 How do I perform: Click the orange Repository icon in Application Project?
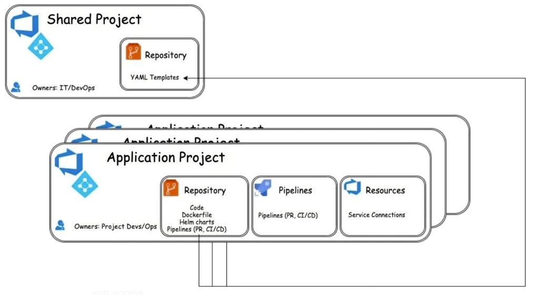pyautogui.click(x=171, y=188)
